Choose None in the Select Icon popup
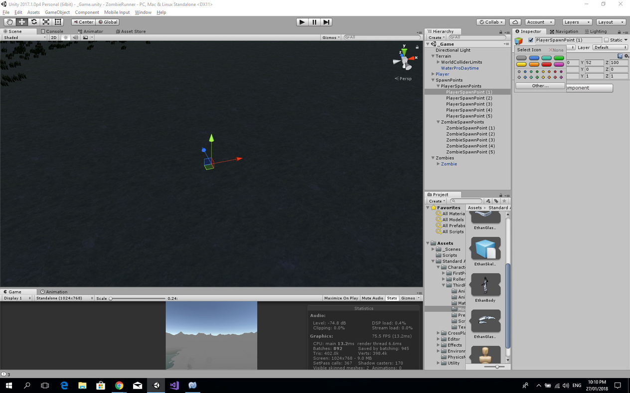This screenshot has height=393, width=630. (x=556, y=50)
